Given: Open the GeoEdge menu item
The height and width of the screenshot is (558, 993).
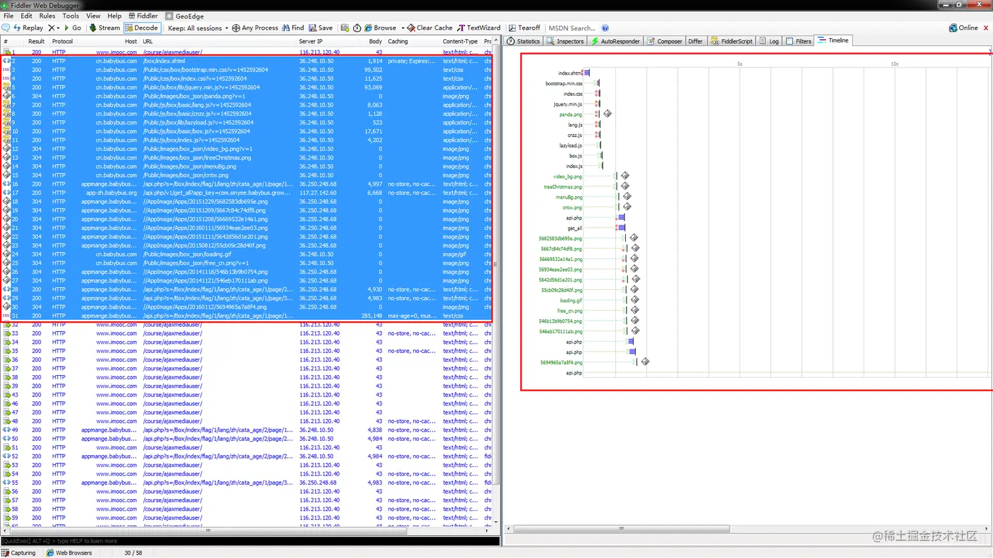Looking at the screenshot, I should click(x=185, y=16).
